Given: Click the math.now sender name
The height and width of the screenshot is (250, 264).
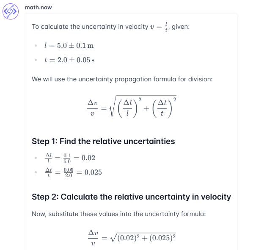Looking at the screenshot, I should point(38,8).
